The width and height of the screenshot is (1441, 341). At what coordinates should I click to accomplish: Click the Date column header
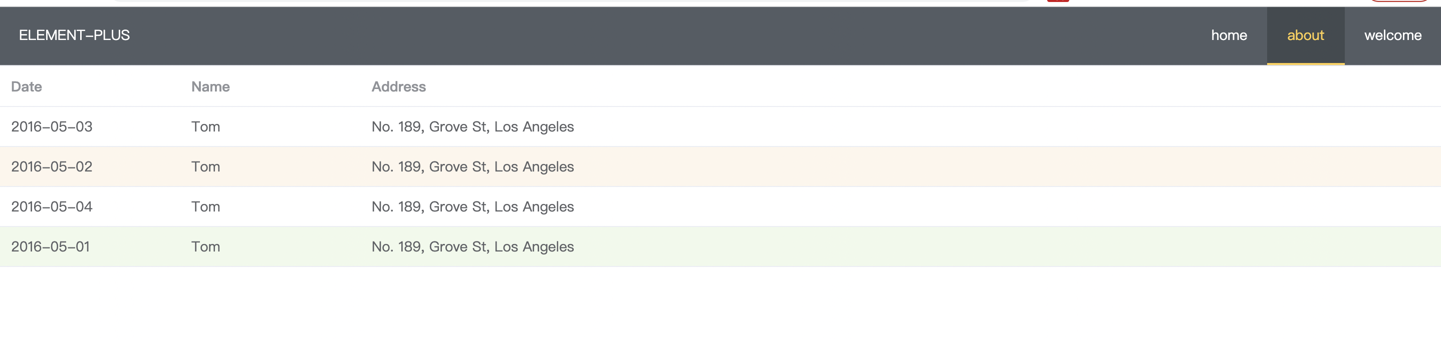(26, 87)
